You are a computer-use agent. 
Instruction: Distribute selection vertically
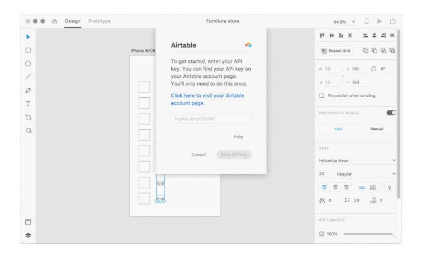pos(350,35)
